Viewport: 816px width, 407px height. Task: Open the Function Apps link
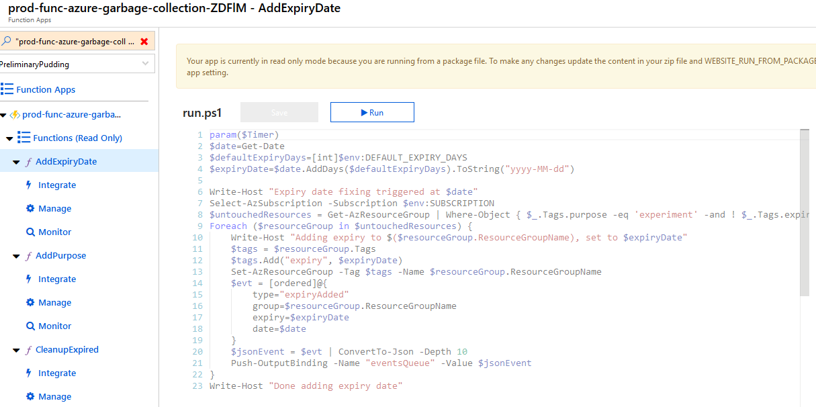click(46, 89)
